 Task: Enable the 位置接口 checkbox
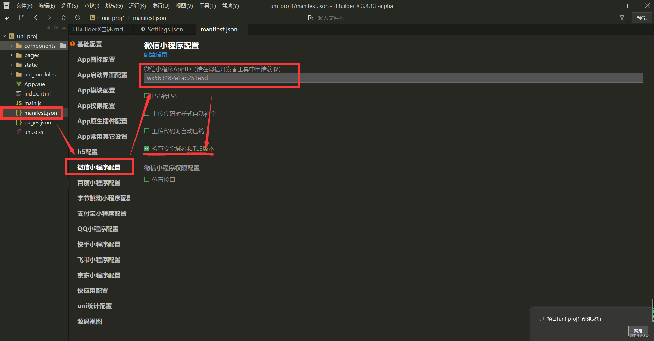[x=147, y=179]
